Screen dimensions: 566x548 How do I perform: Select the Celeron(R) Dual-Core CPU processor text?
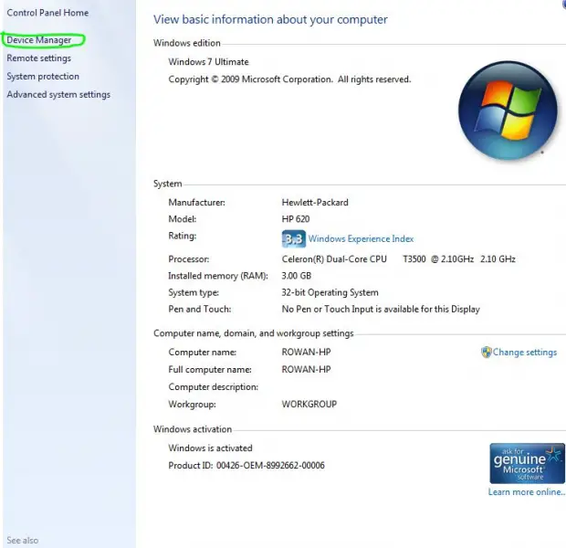(x=334, y=259)
